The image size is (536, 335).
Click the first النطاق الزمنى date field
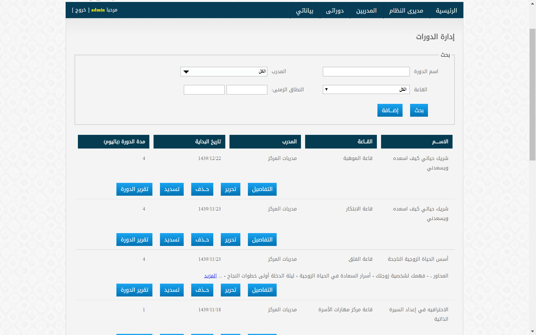click(247, 90)
